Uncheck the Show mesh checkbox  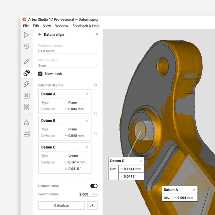coord(40,74)
